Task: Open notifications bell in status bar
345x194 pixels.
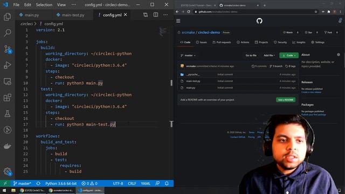Action: pos(167,183)
